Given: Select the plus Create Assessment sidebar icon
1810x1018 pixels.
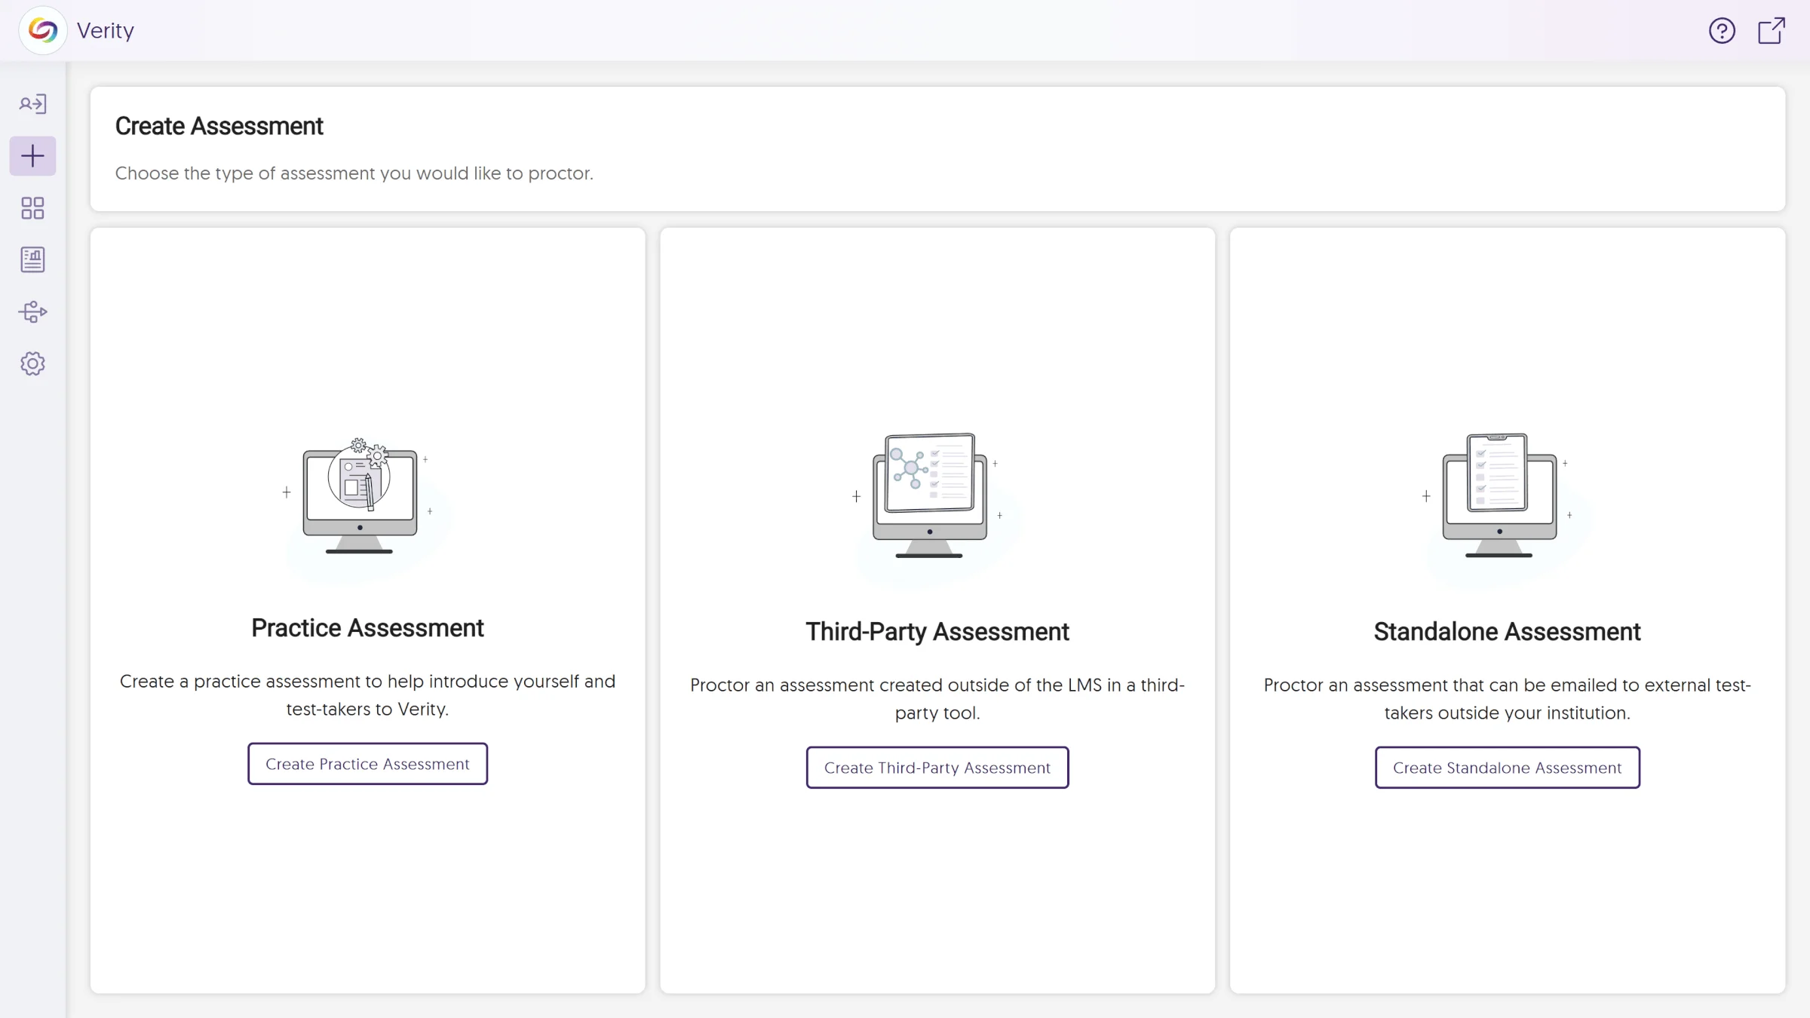Looking at the screenshot, I should [32, 156].
